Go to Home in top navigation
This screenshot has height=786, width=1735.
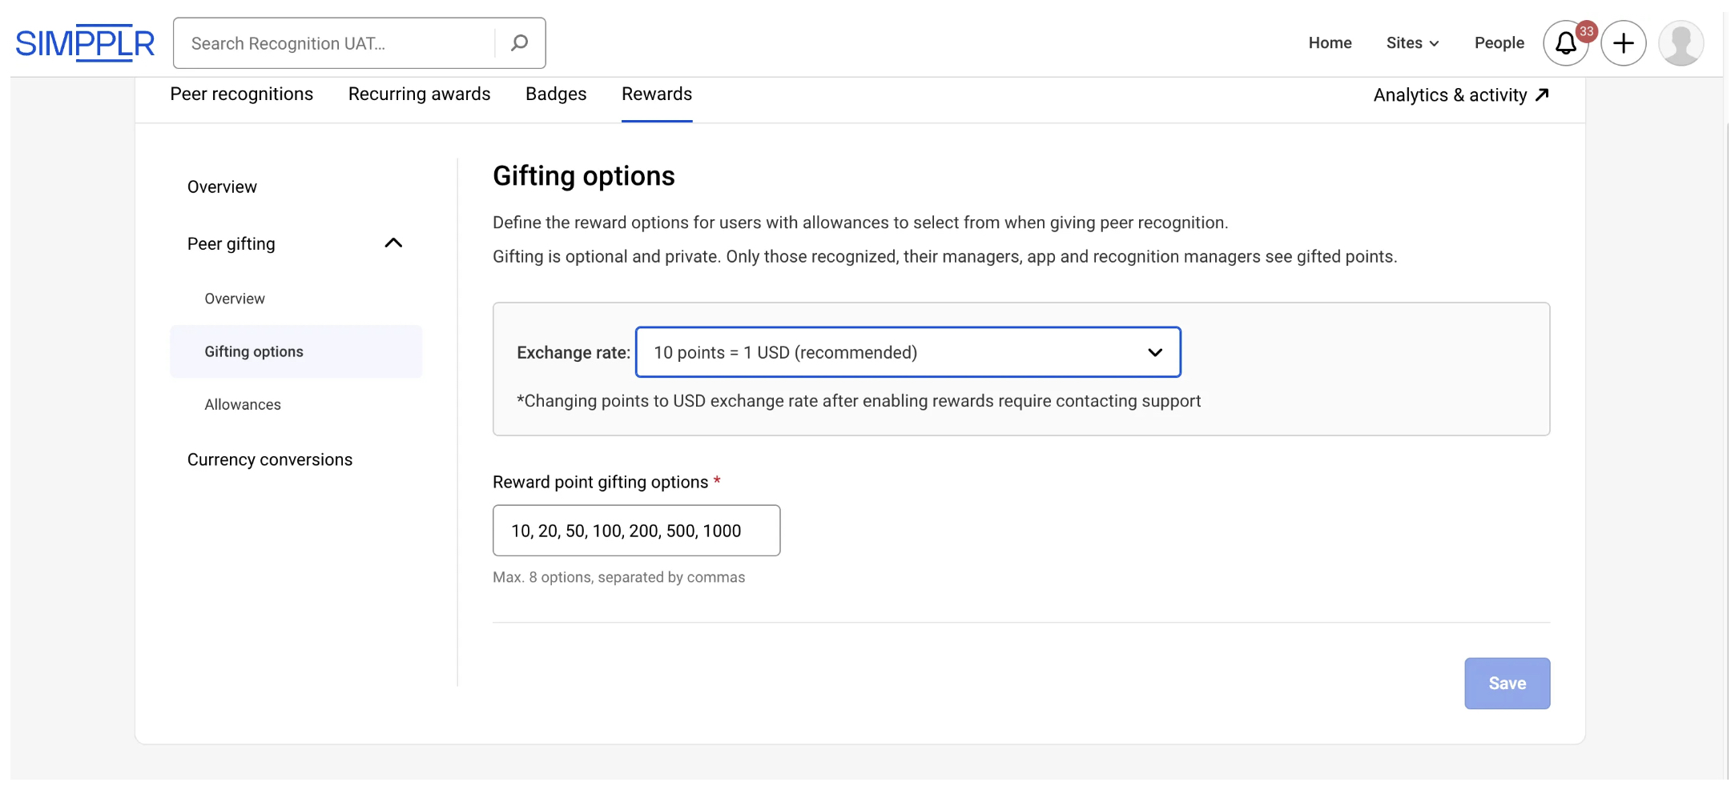pyautogui.click(x=1330, y=43)
